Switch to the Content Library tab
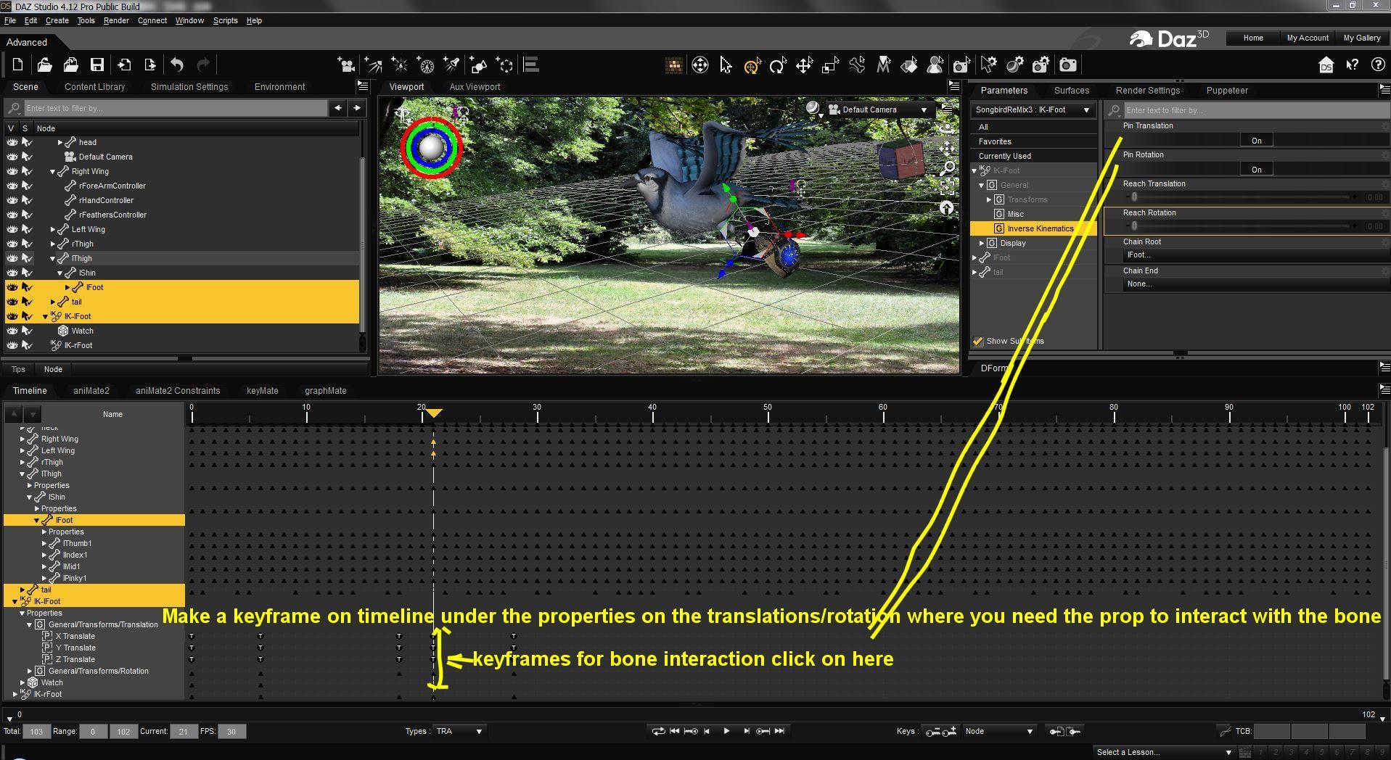1391x760 pixels. tap(94, 86)
